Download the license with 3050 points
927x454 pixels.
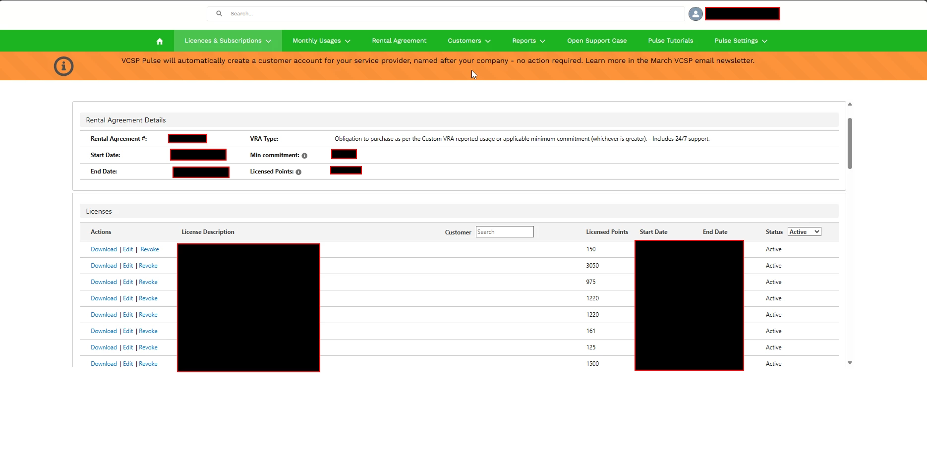104,266
